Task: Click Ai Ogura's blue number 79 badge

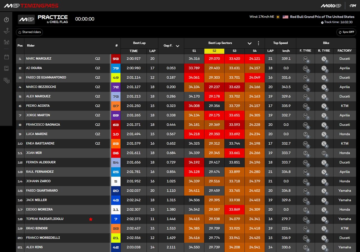Action: [x=115, y=68]
